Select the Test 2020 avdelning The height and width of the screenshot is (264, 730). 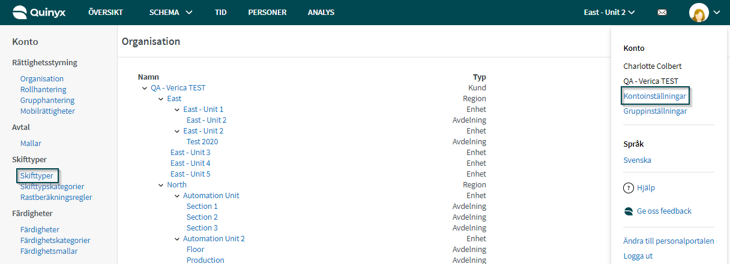202,142
